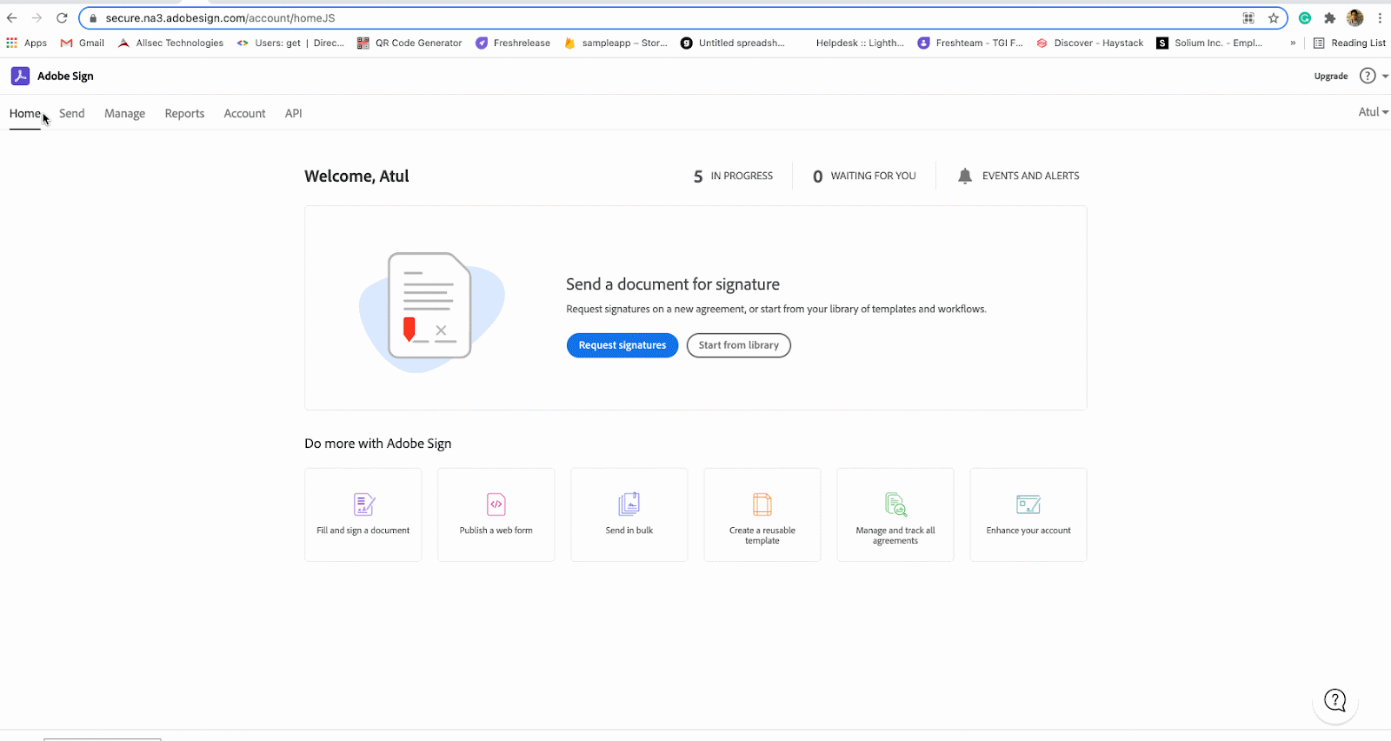The image size is (1391, 741).
Task: Open the Freshrelease bookmark
Action: (513, 43)
